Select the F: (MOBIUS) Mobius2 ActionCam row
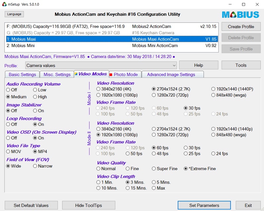This screenshot has height=211, width=264. pos(111,26)
